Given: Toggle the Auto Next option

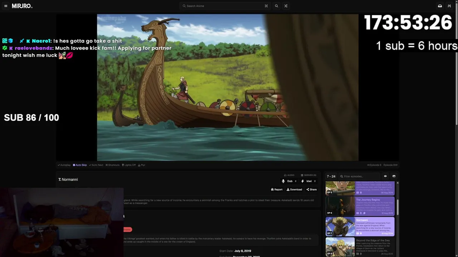Looking at the screenshot, I should [x=96, y=165].
